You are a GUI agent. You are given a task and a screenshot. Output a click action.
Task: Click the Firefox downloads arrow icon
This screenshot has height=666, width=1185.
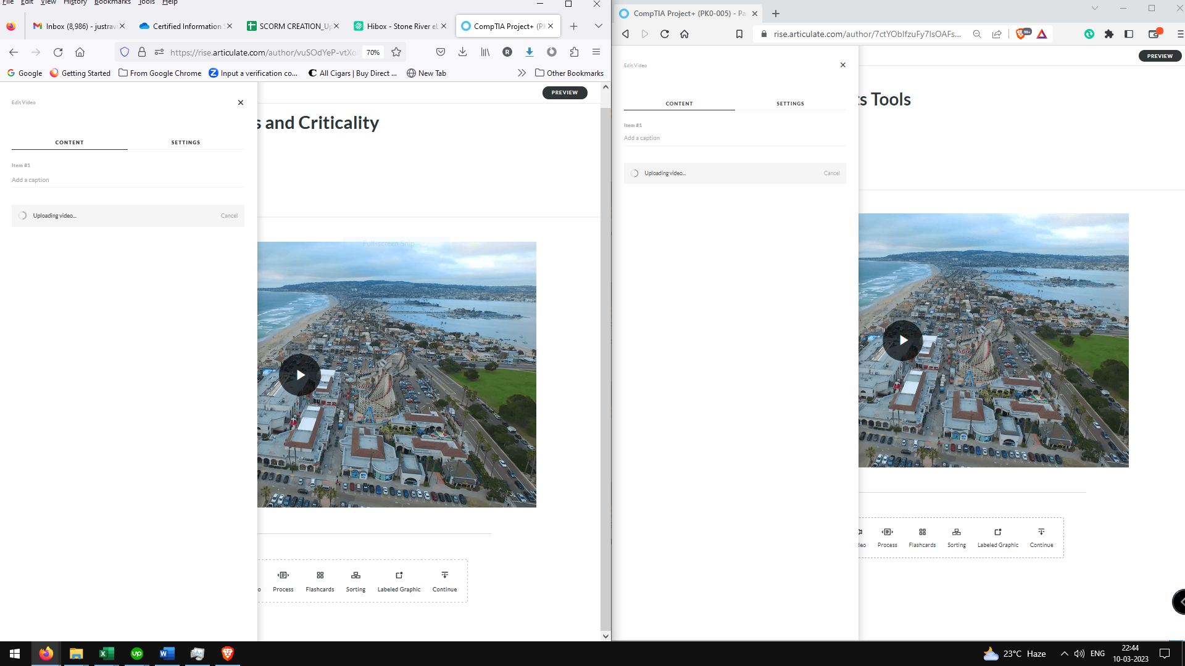click(x=462, y=52)
